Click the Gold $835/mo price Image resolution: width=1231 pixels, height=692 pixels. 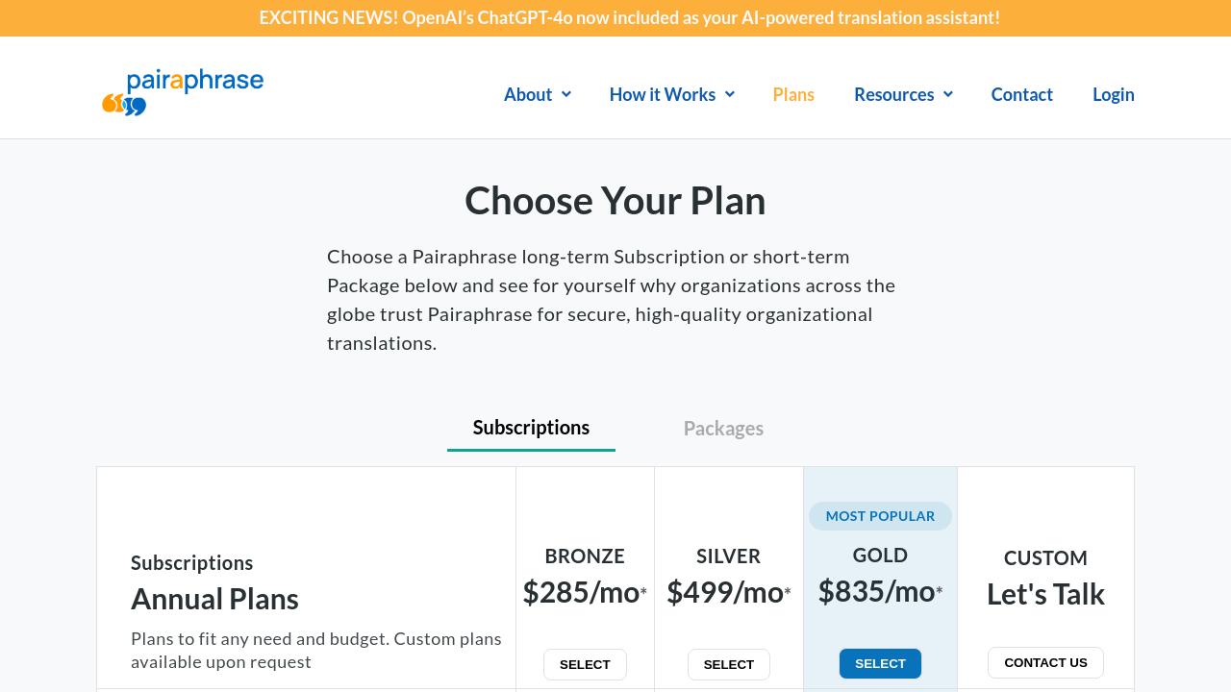point(877,591)
